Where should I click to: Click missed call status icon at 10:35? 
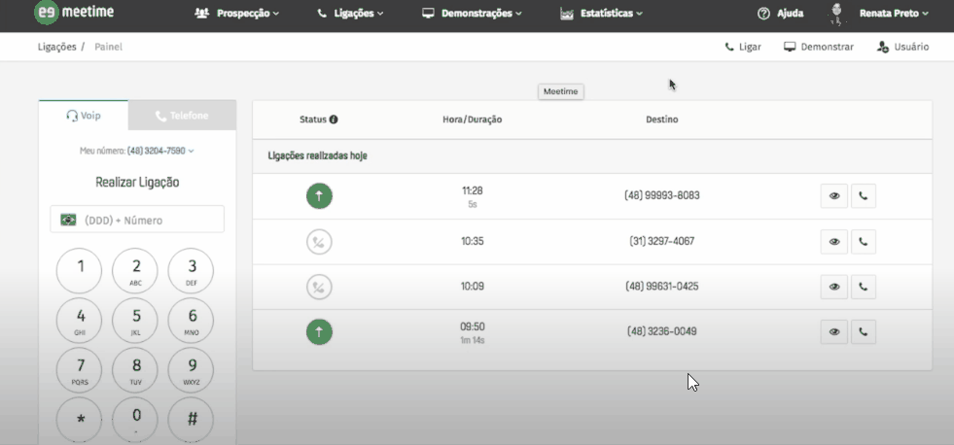(x=319, y=242)
